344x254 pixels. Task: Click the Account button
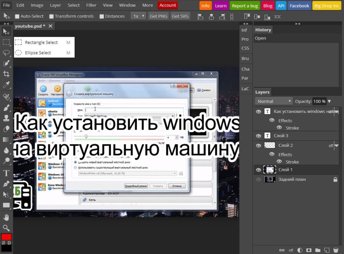pos(168,5)
